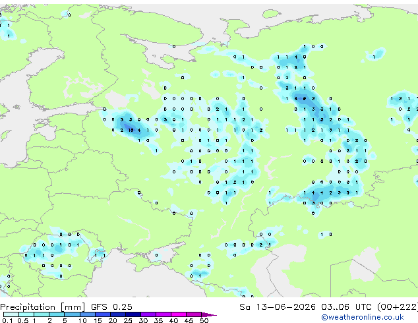The height and width of the screenshot is (323, 418).
Task: Click the '(00+222)' forecast offset text
Action: [x=398, y=307]
